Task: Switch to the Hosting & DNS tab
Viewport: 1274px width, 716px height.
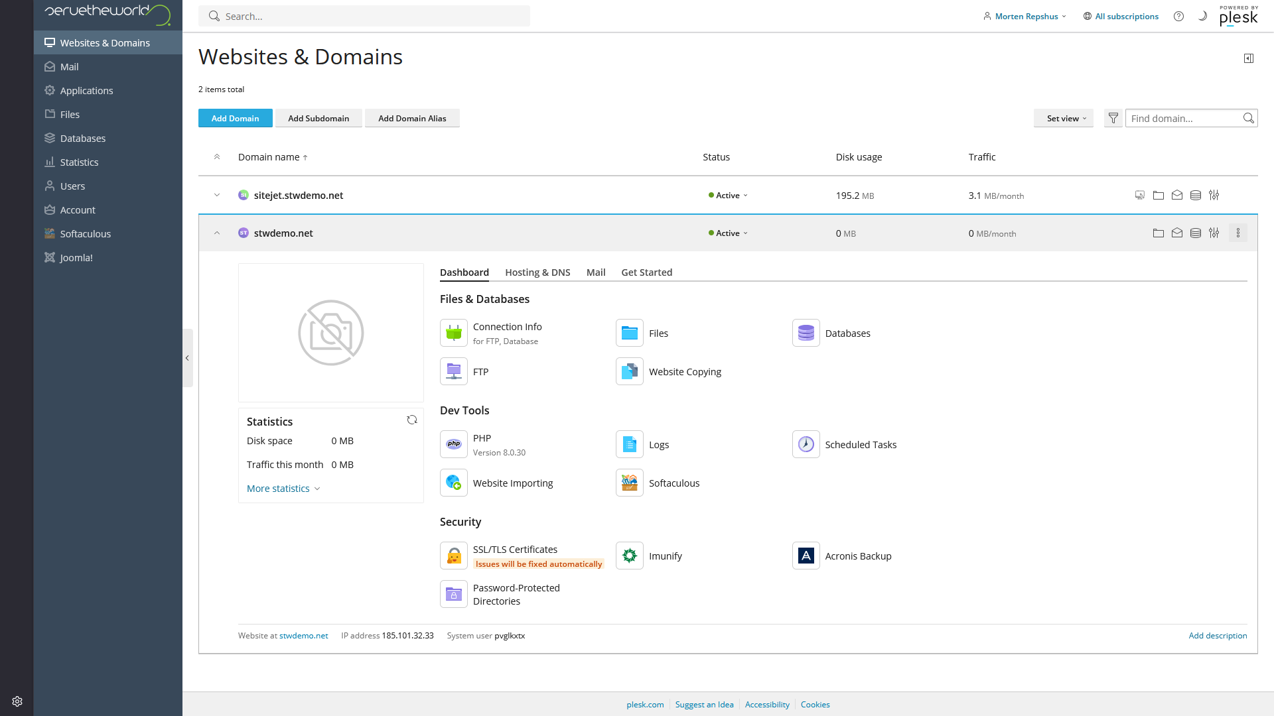Action: point(537,272)
